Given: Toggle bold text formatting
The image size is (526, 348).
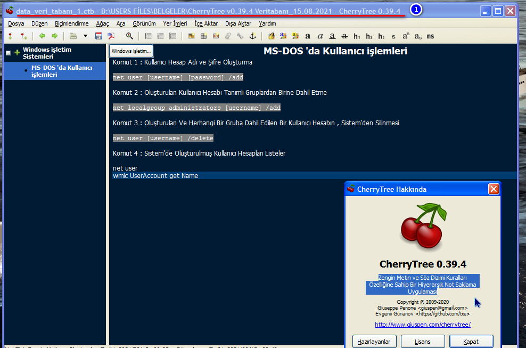Looking at the screenshot, I should (x=308, y=36).
